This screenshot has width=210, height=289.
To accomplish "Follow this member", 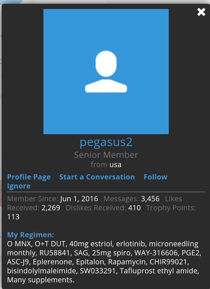I will coord(156,177).
